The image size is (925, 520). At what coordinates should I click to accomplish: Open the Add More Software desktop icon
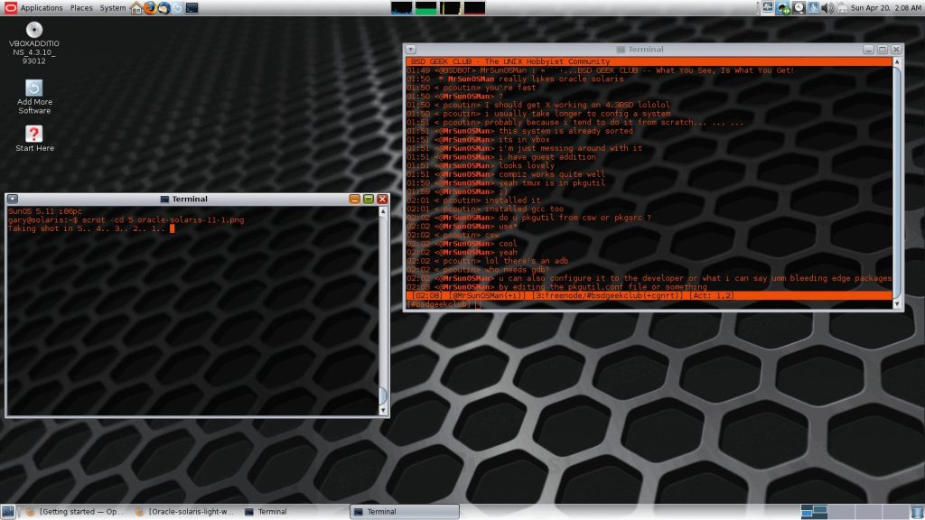[34, 96]
